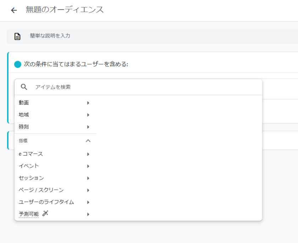Open the 予測可能 metrics entry
Image resolution: width=298 pixels, height=243 pixels.
29,214
